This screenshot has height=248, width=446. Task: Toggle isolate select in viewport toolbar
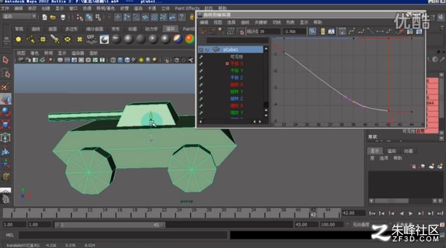[x=167, y=60]
